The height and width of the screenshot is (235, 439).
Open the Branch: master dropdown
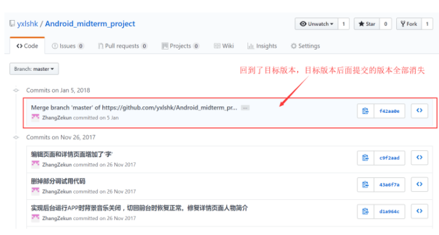(34, 69)
